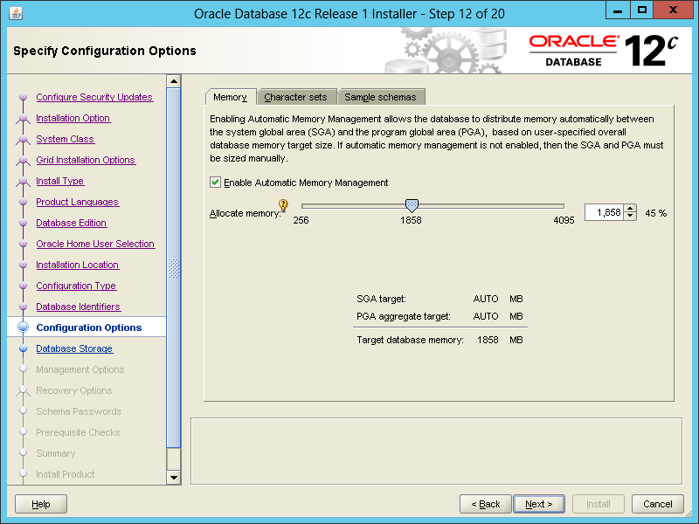Close the Oracle installer window
699x524 pixels.
(673, 10)
